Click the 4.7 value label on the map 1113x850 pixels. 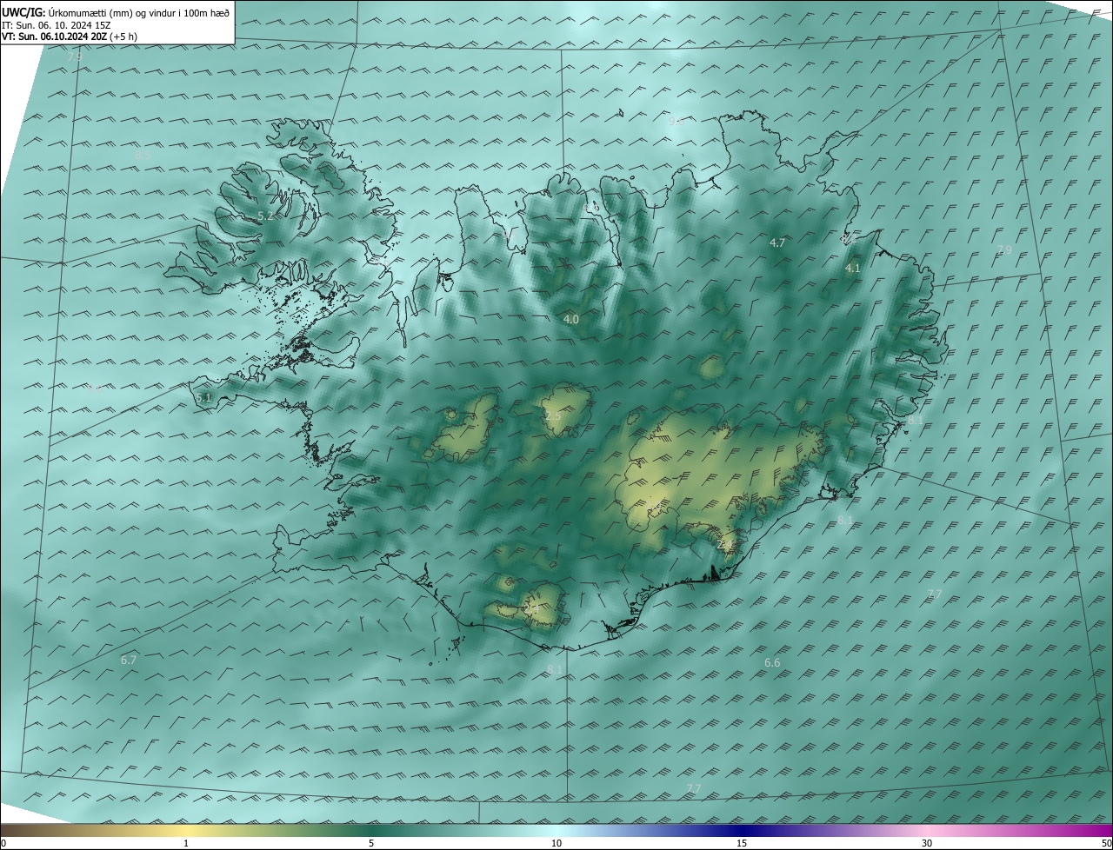[777, 243]
